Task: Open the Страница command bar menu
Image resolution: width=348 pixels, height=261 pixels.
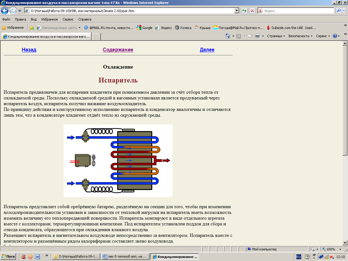Action: click(276, 36)
